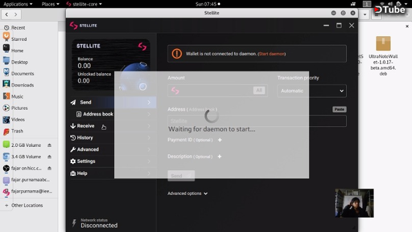Open the Help section
The width and height of the screenshot is (412, 232).
pyautogui.click(x=113, y=173)
